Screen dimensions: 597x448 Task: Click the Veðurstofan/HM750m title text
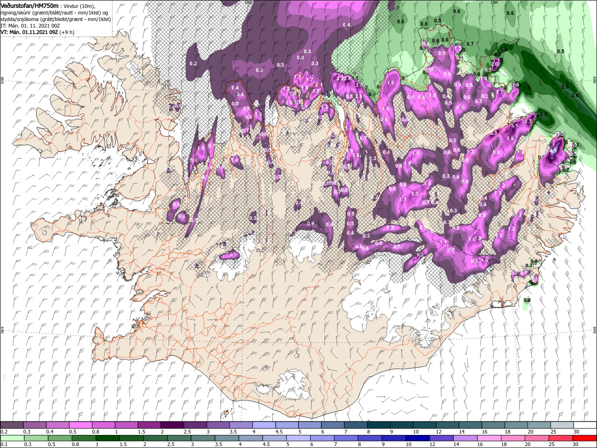[x=29, y=5]
